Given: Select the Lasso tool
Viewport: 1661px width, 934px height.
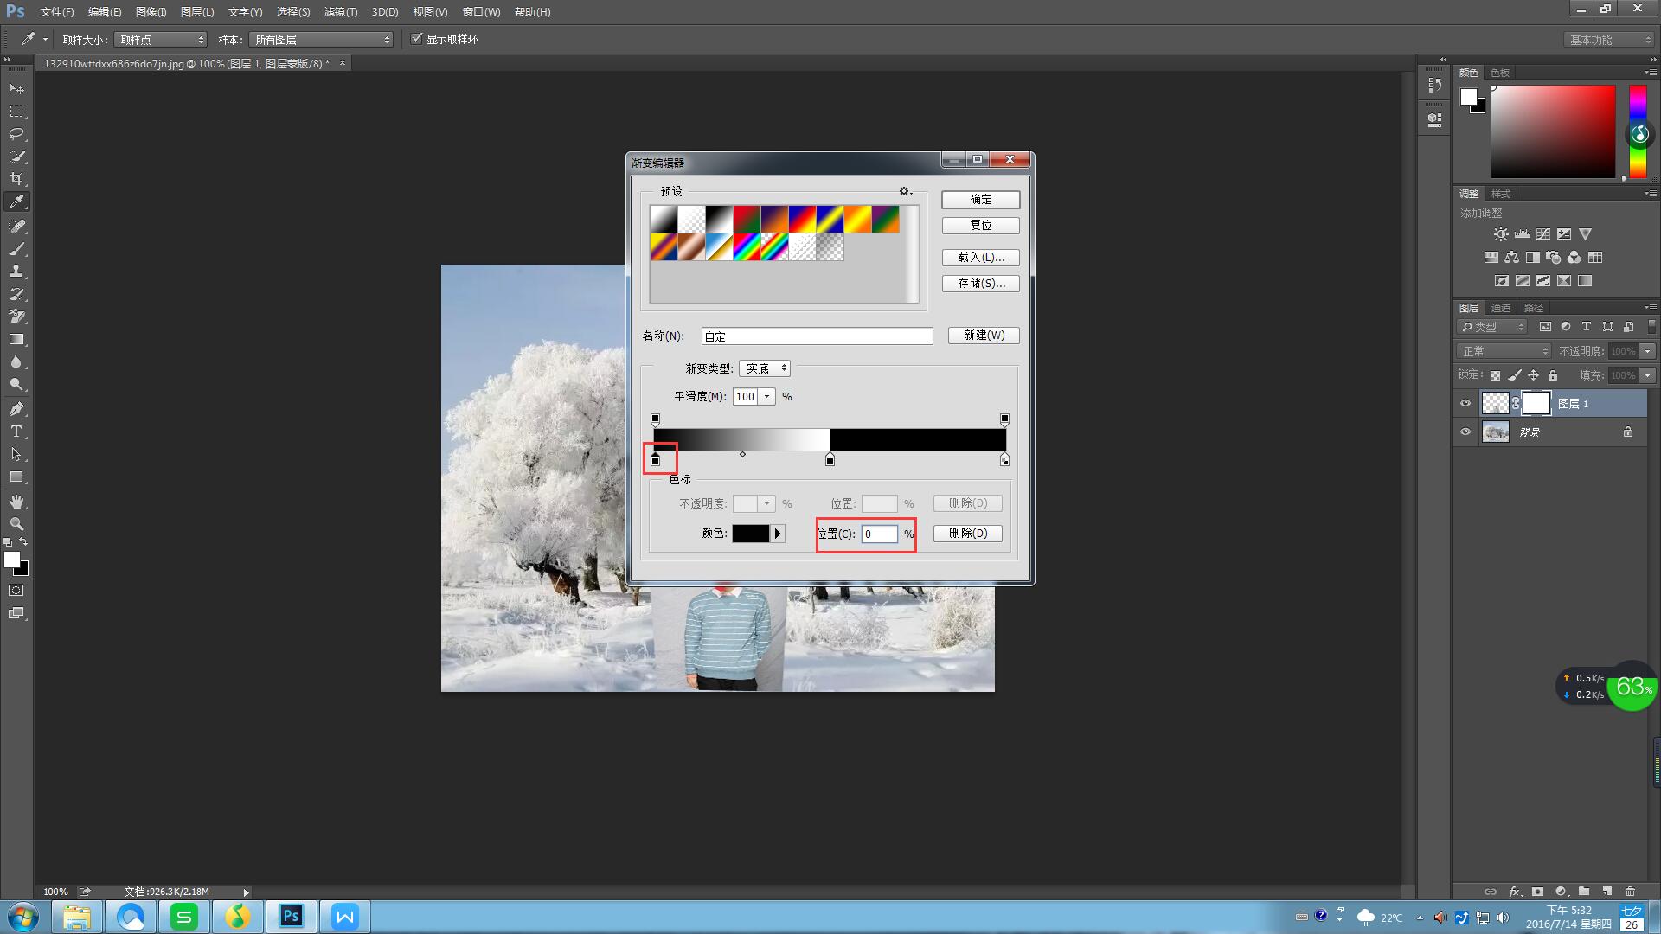Looking at the screenshot, I should 16,134.
